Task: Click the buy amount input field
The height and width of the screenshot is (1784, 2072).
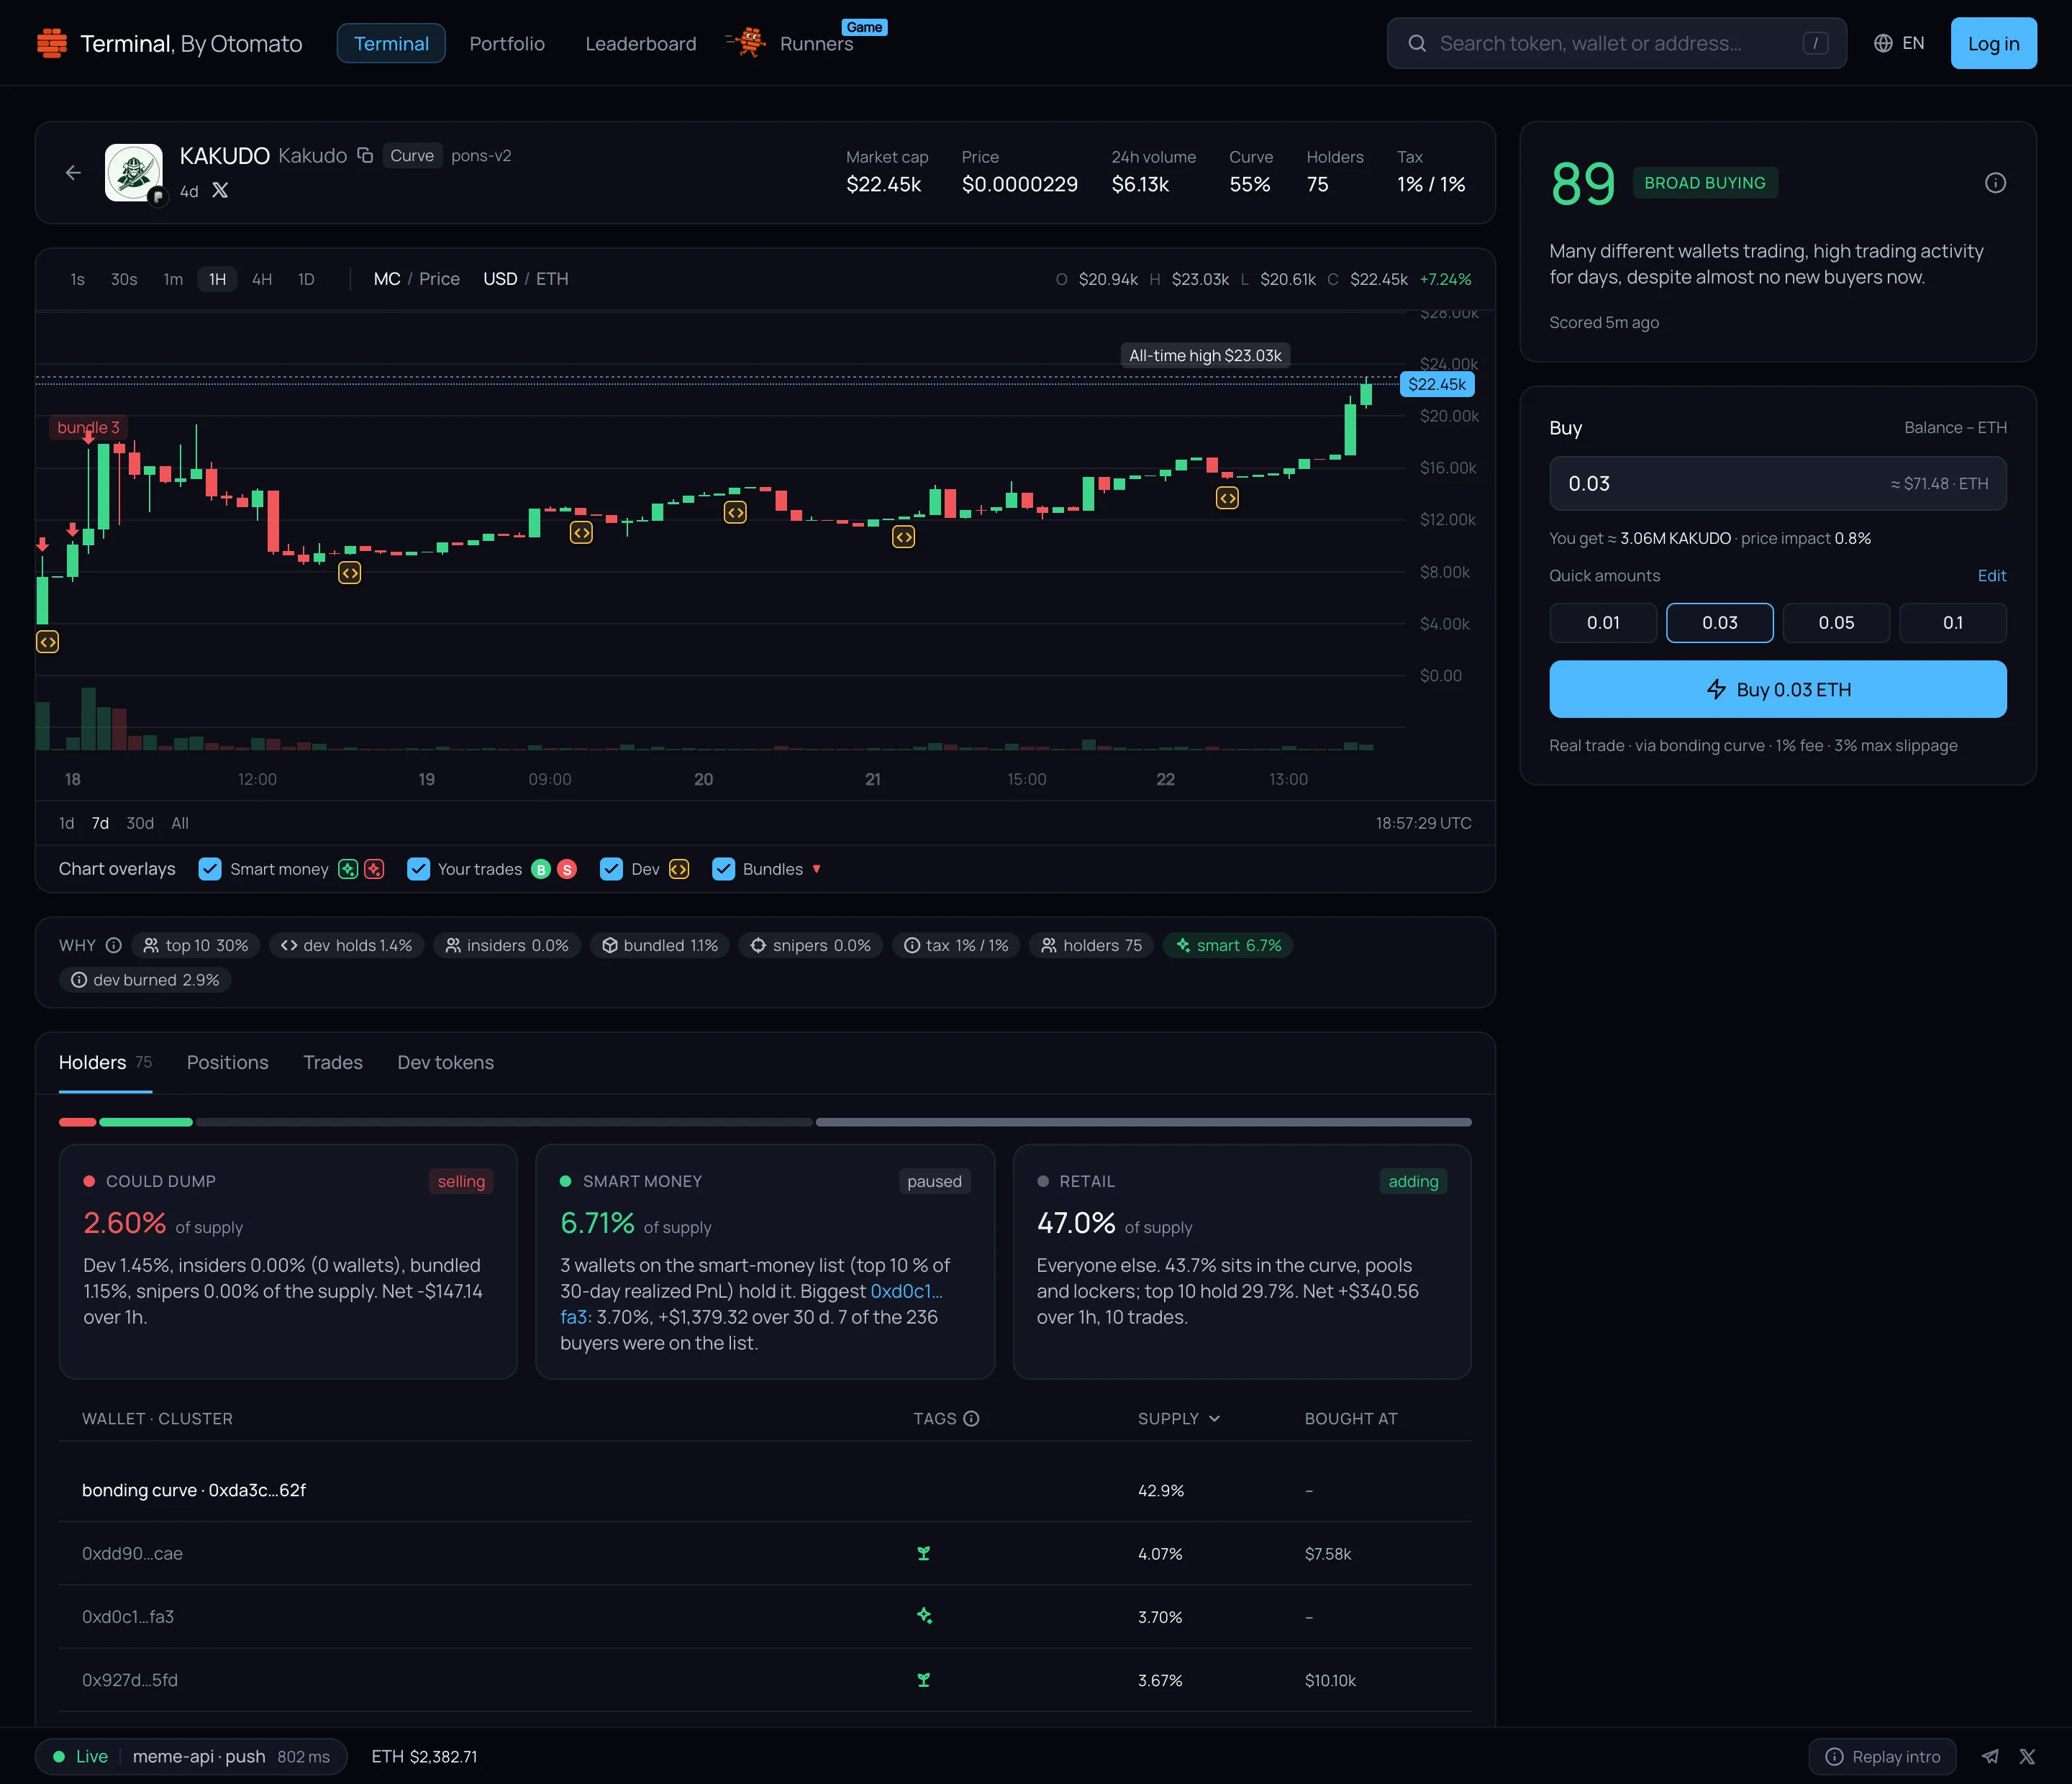Action: (x=1777, y=483)
